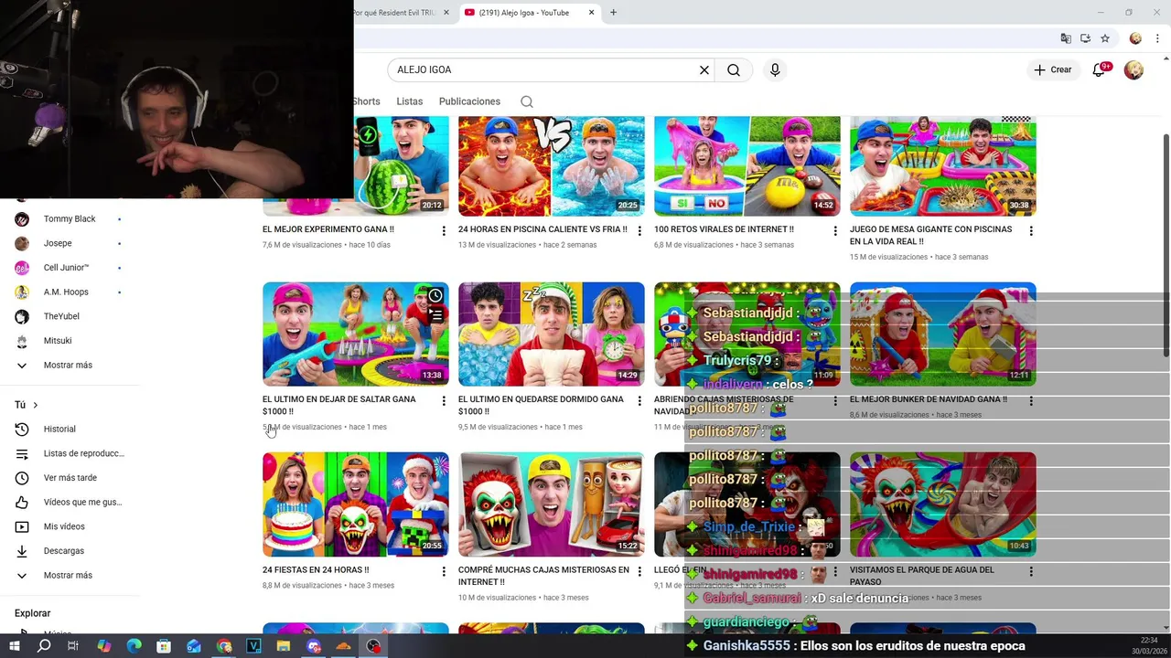Bookmark this page with the star icon
This screenshot has height=658, width=1171.
point(1105,38)
